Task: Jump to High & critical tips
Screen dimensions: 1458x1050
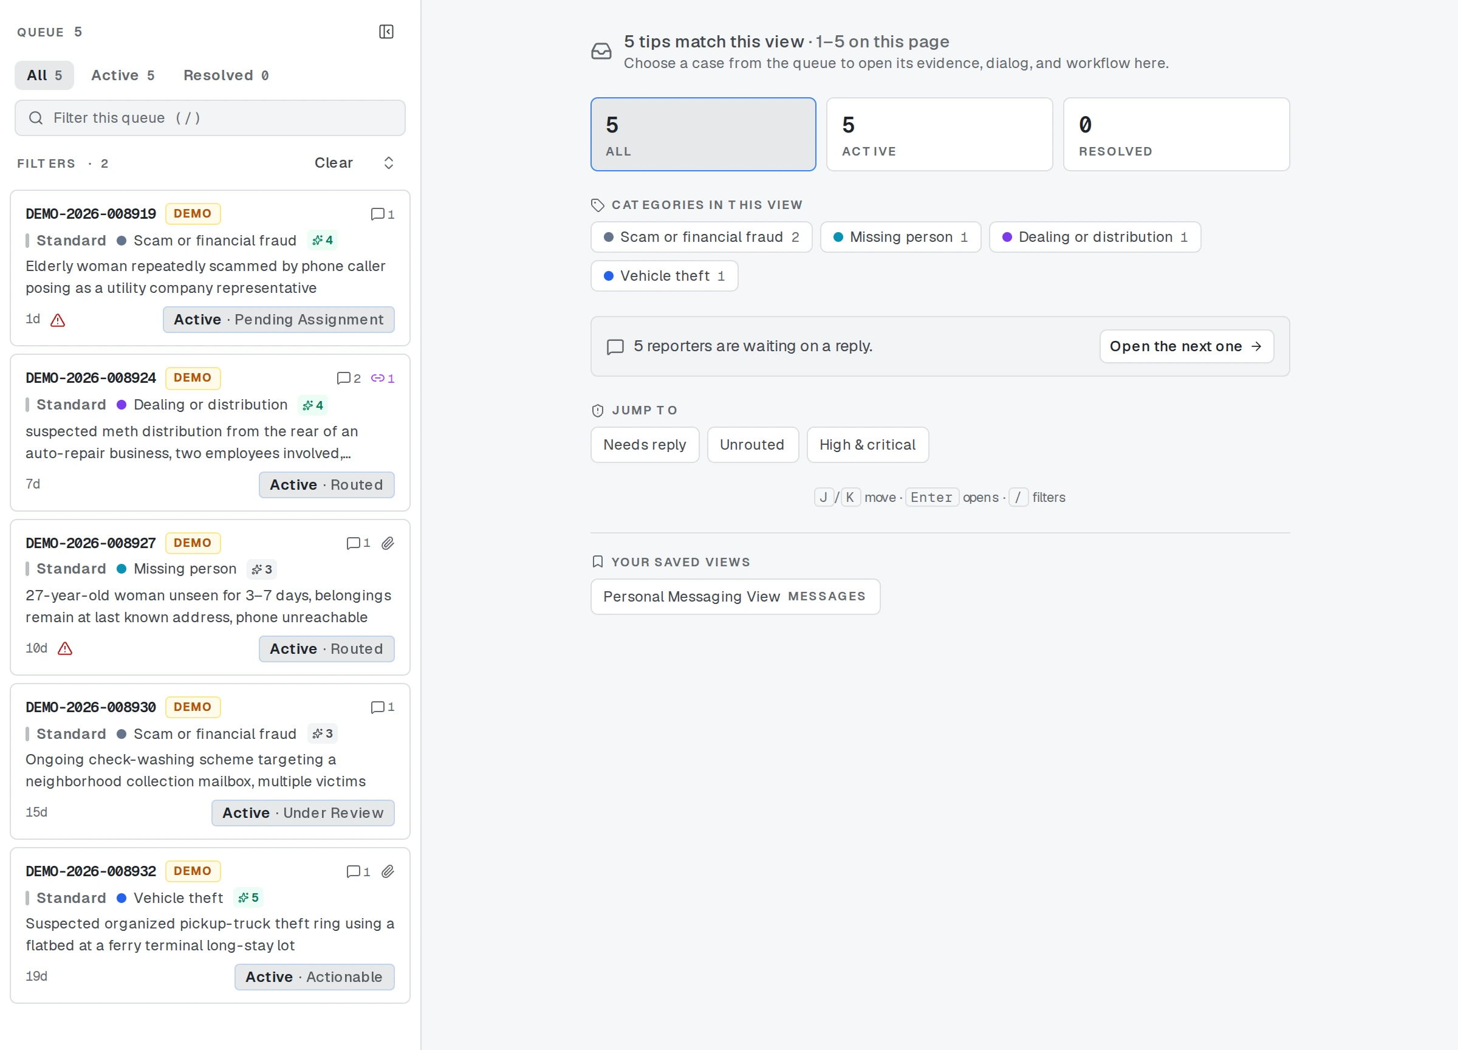Action: (868, 445)
